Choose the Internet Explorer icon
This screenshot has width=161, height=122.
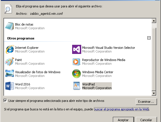pos(10,49)
